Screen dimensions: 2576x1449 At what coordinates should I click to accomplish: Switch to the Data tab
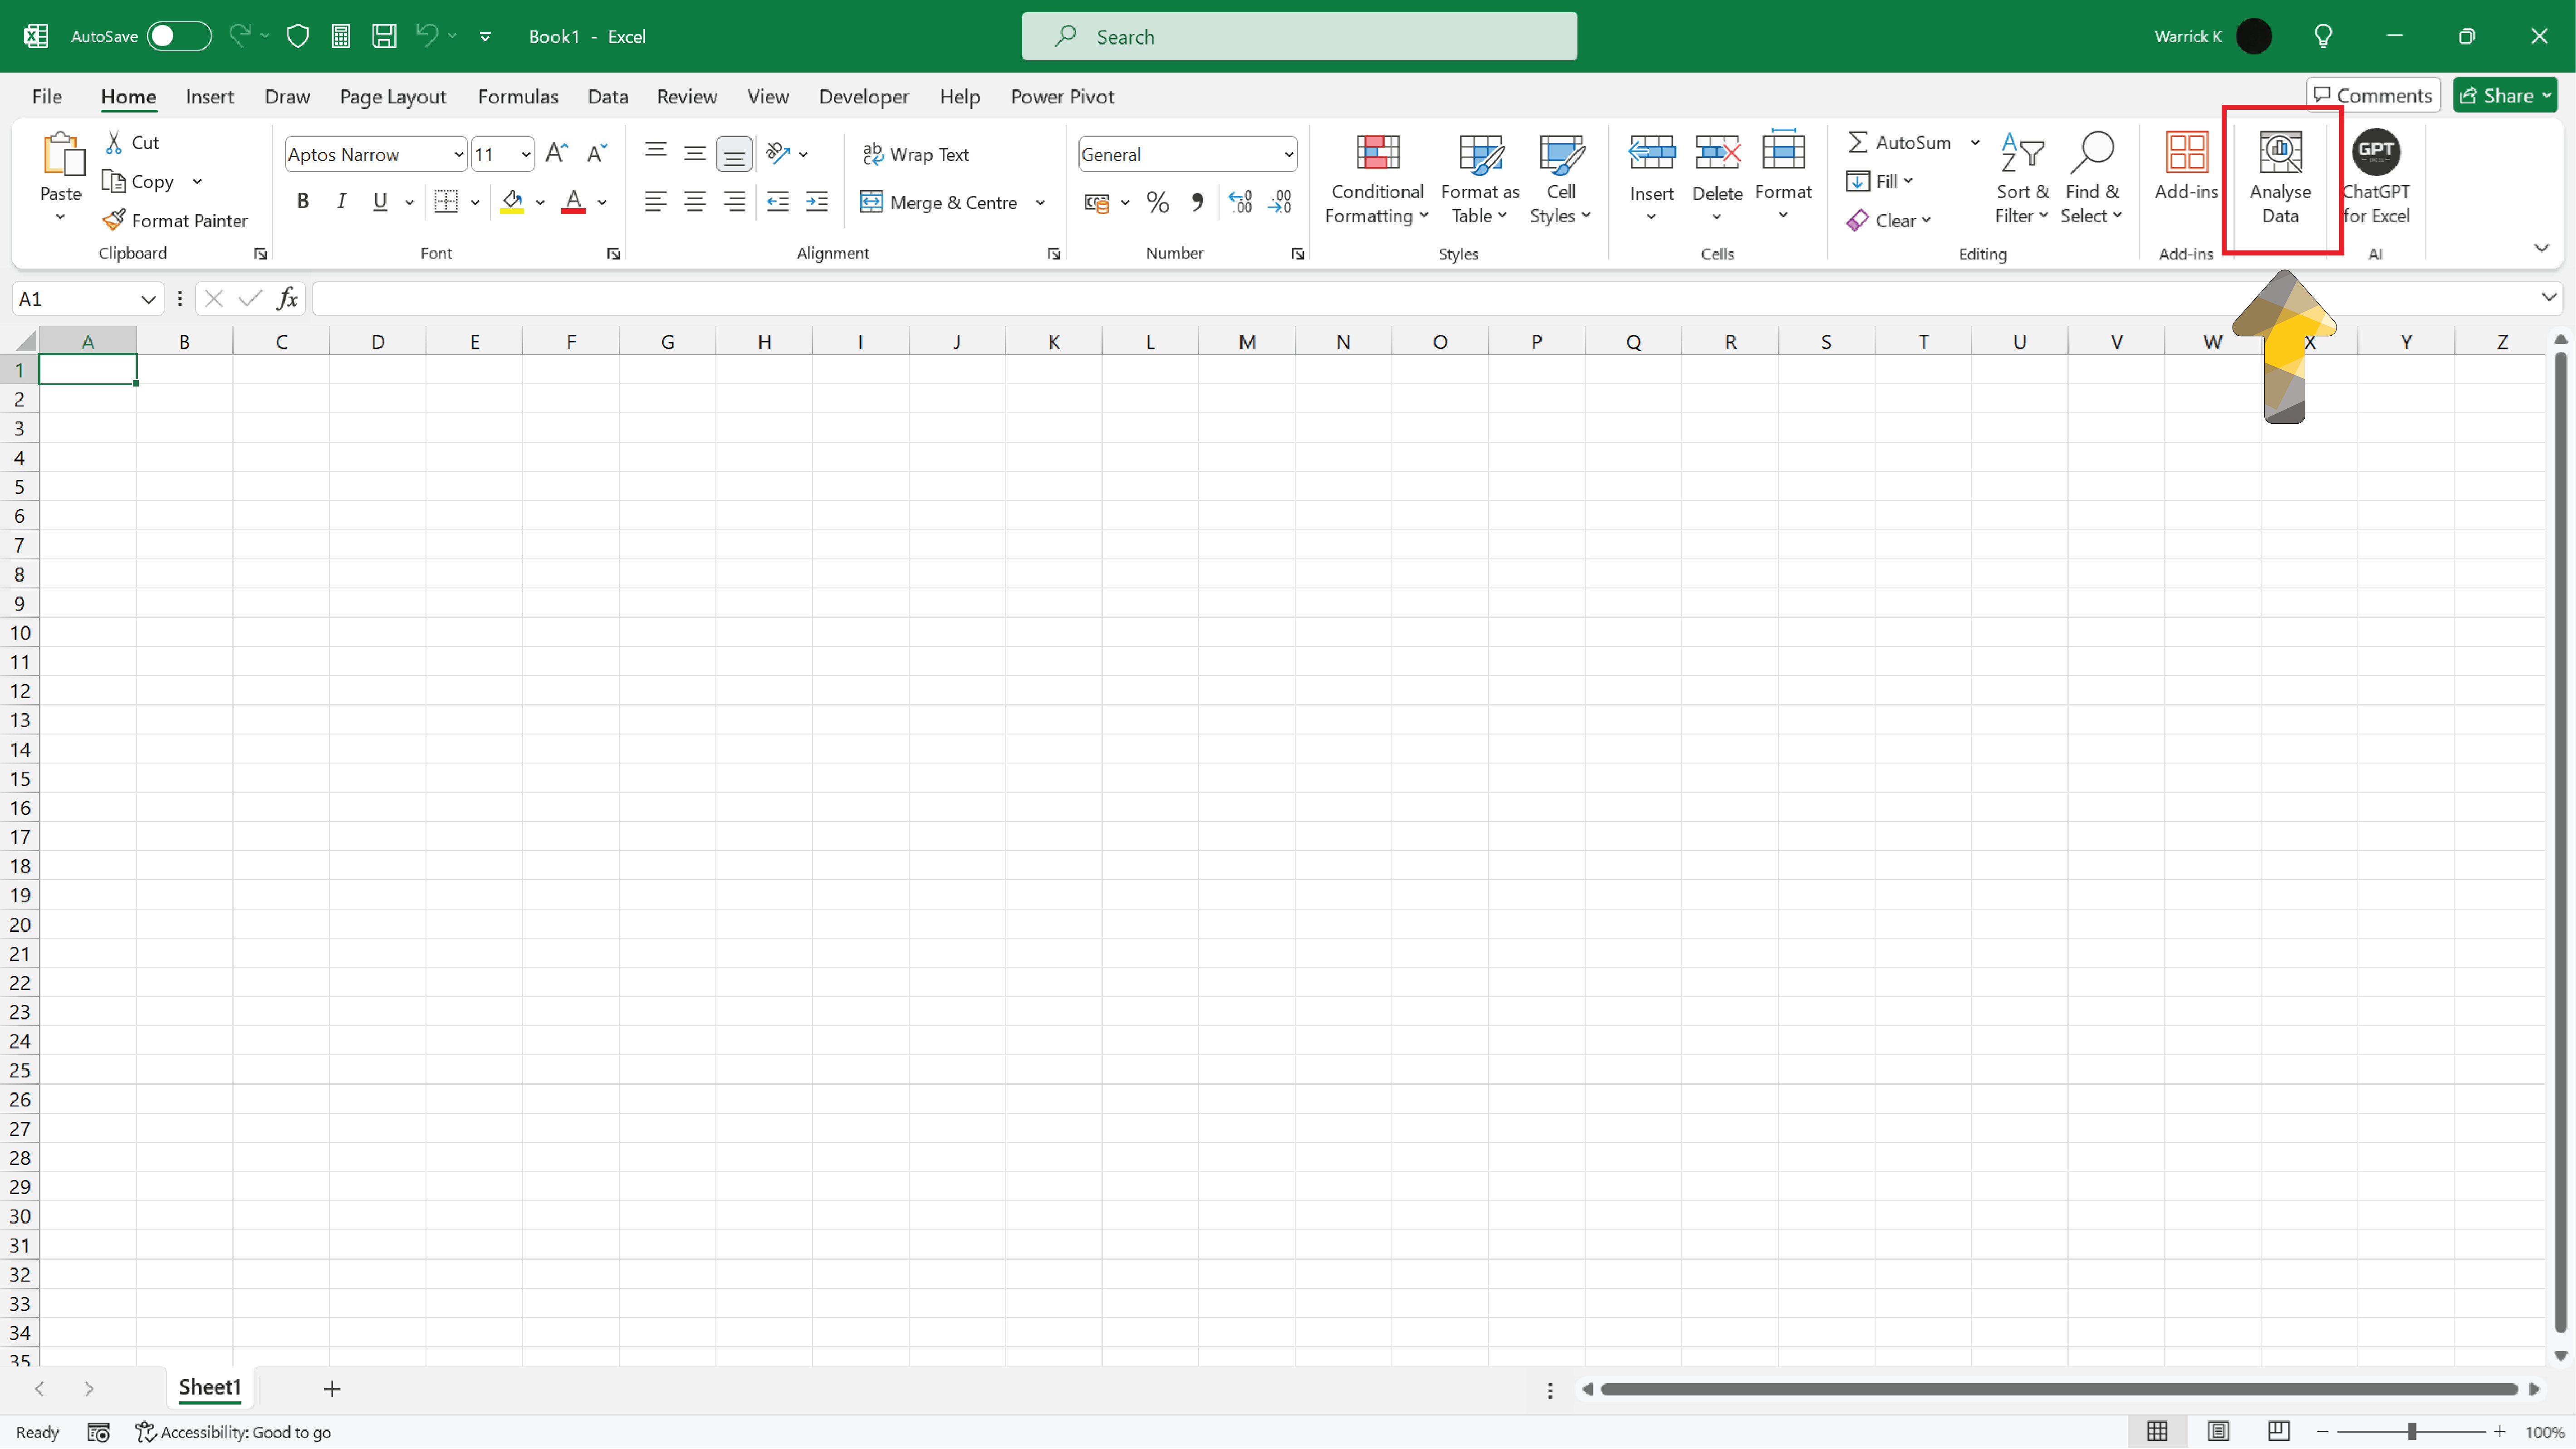tap(607, 96)
